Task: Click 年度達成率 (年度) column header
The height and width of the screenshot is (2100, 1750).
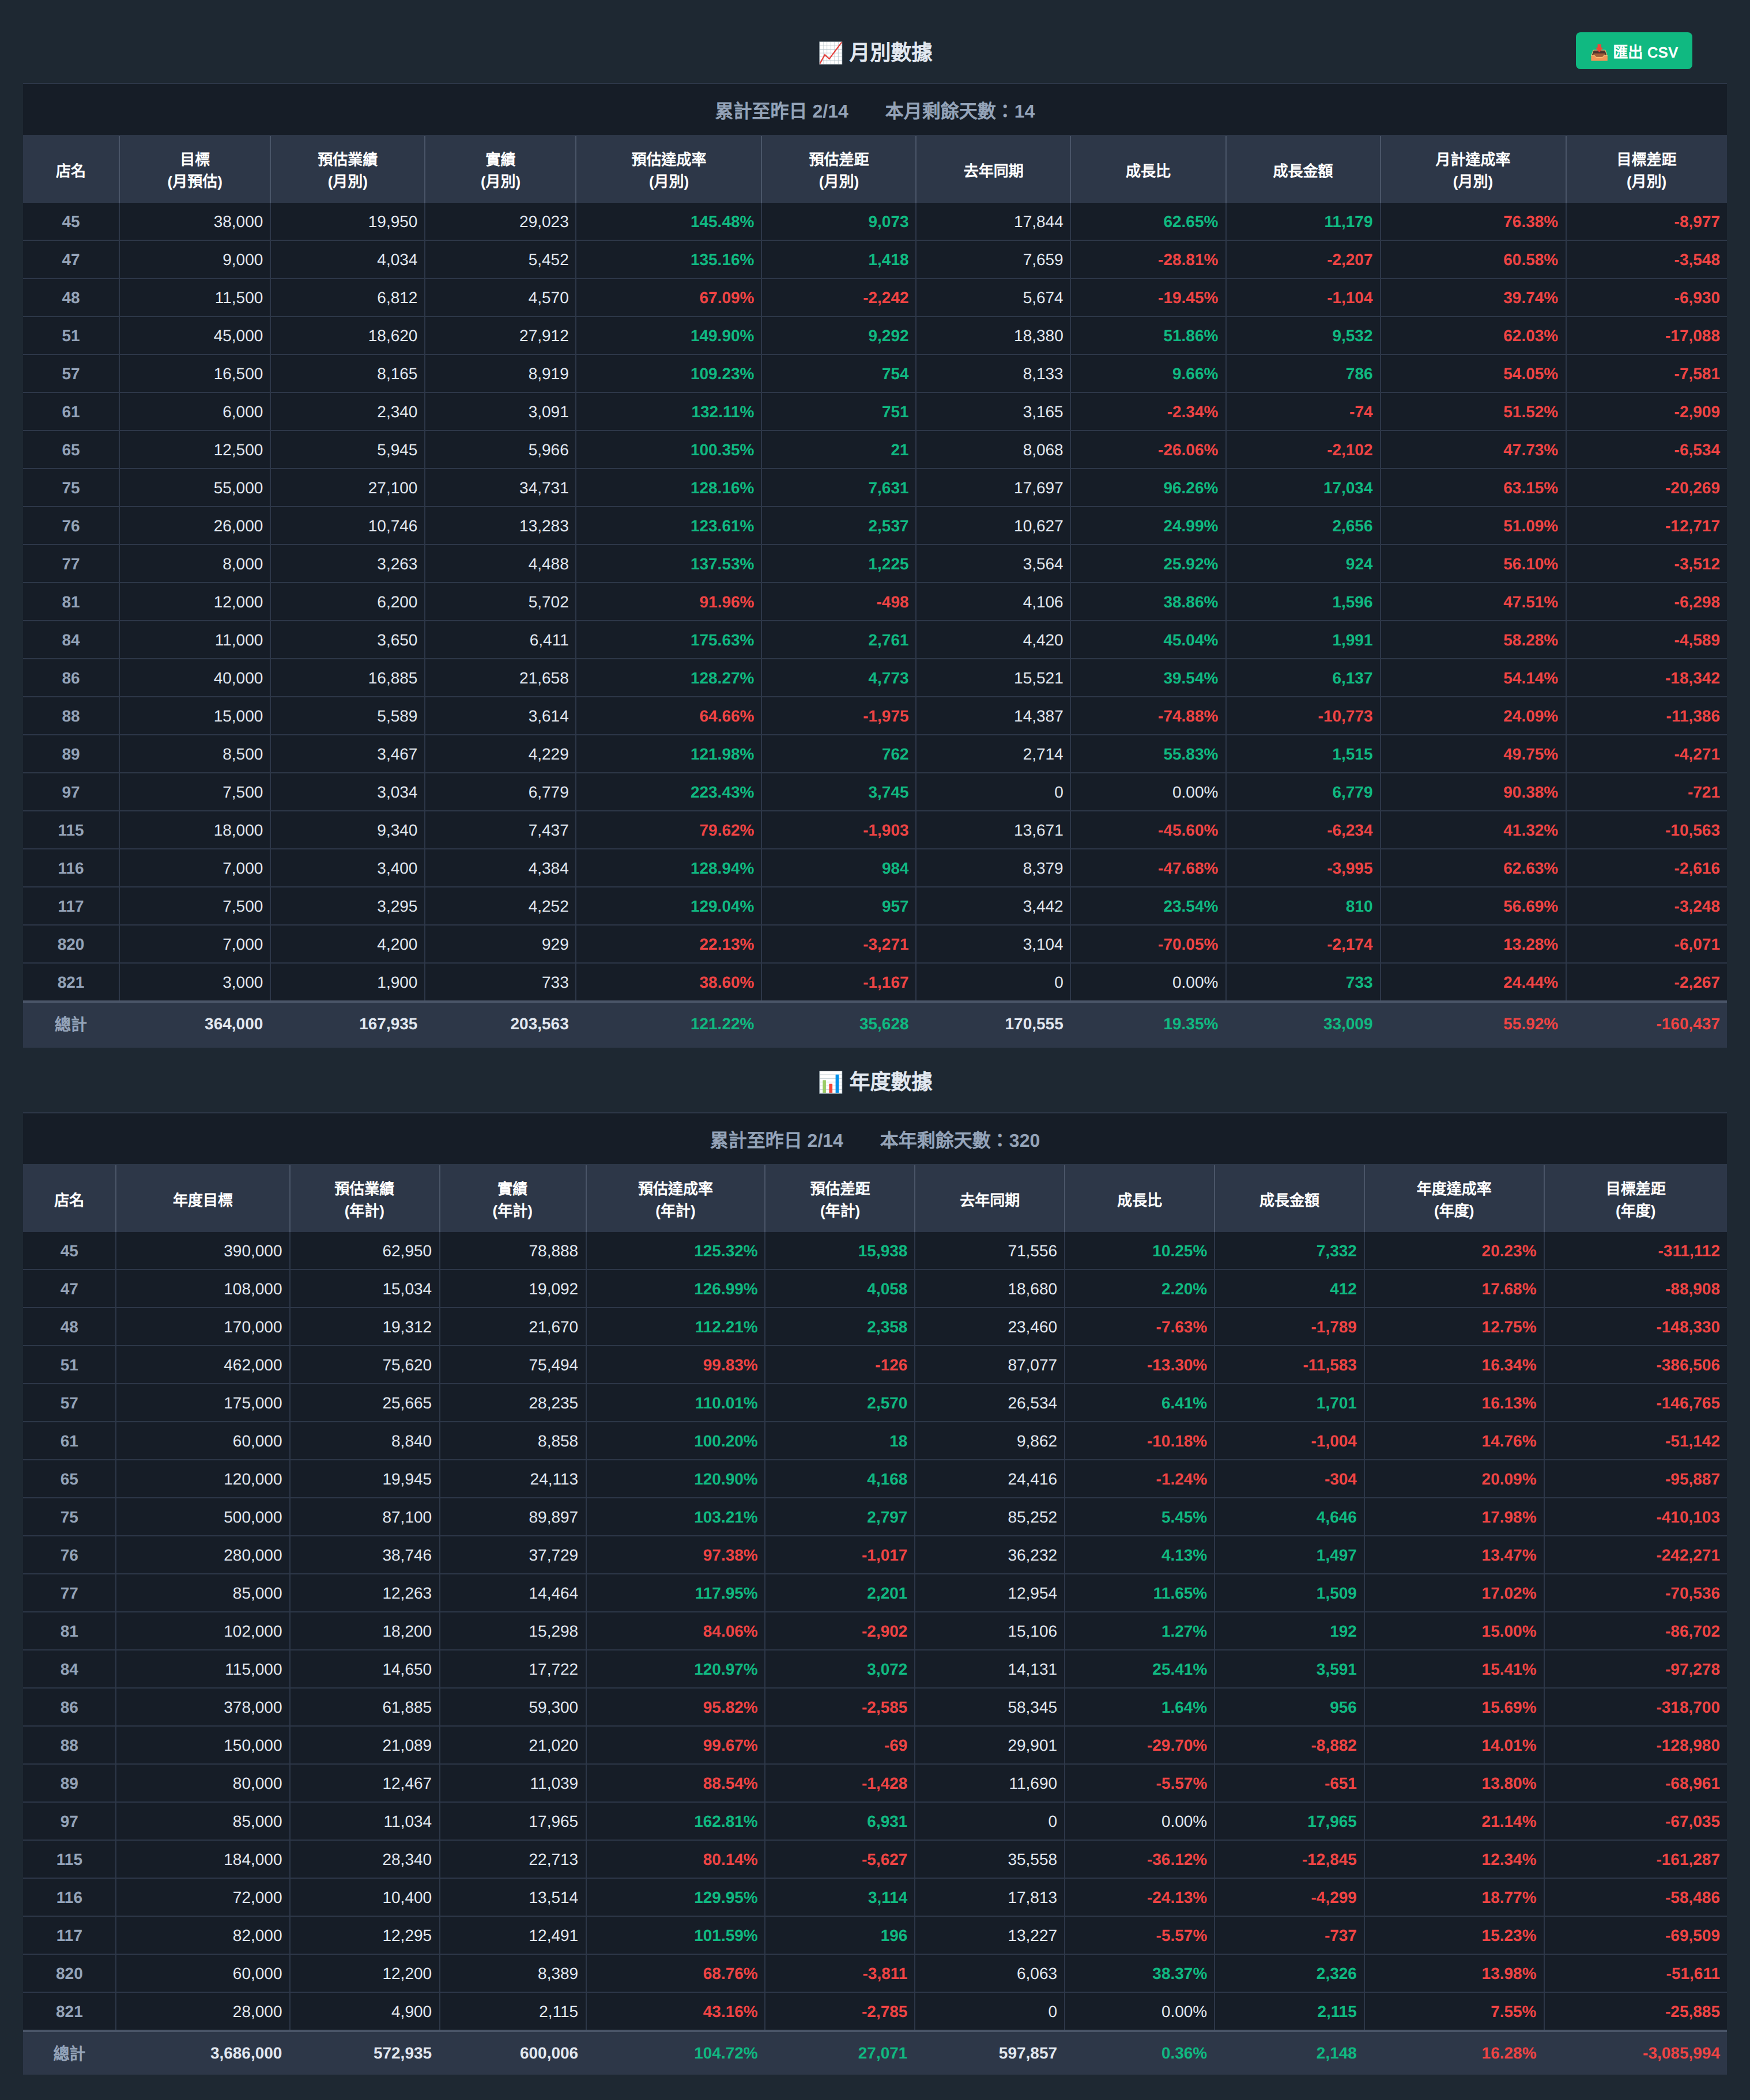Action: point(1453,1200)
